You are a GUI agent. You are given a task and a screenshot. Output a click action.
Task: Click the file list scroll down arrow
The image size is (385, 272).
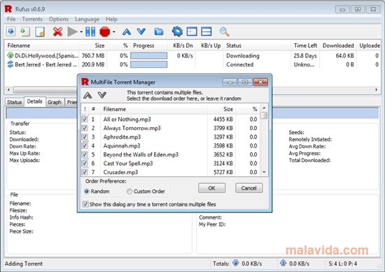(x=264, y=172)
